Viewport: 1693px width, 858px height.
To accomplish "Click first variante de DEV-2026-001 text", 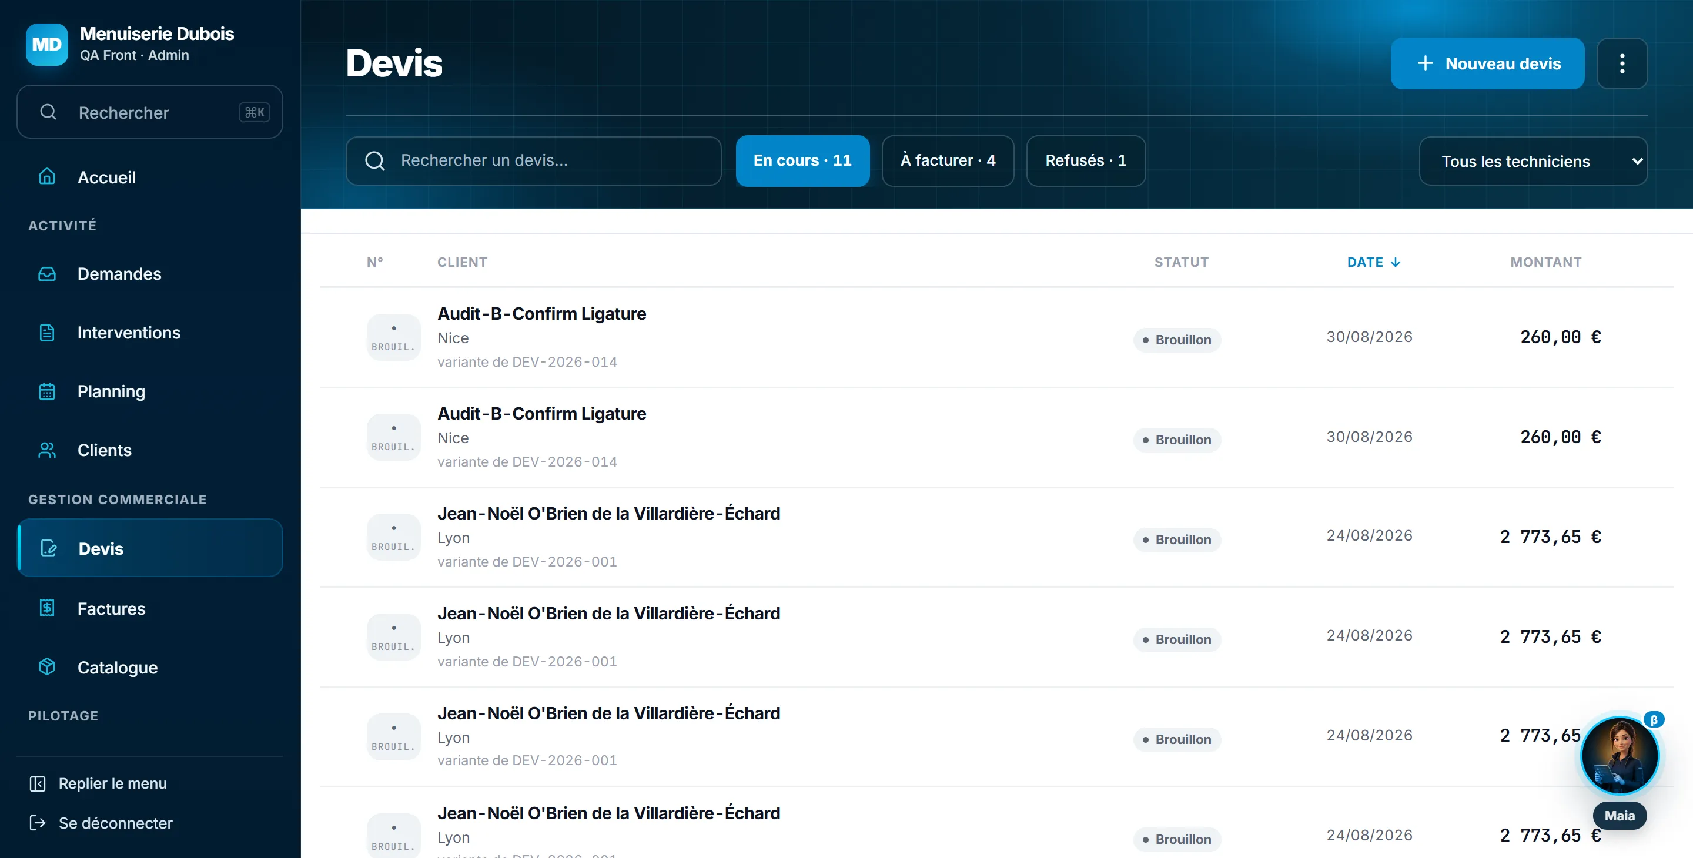I will point(527,562).
